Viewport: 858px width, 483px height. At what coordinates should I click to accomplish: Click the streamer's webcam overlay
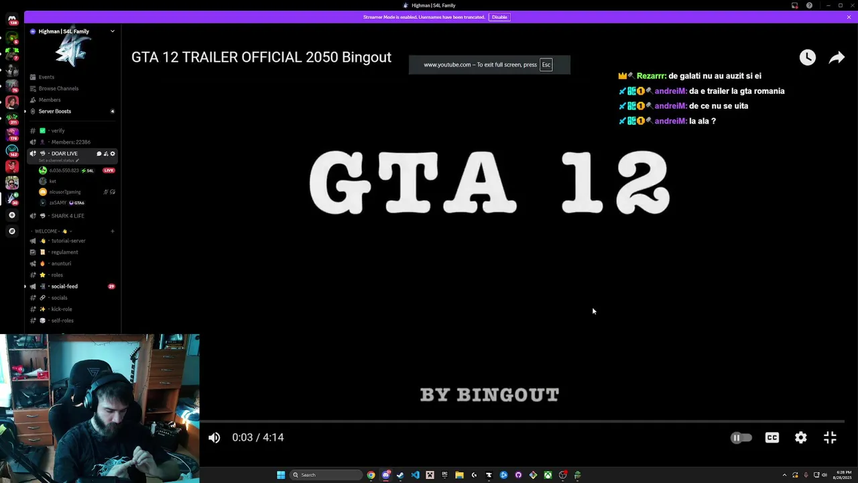100,409
